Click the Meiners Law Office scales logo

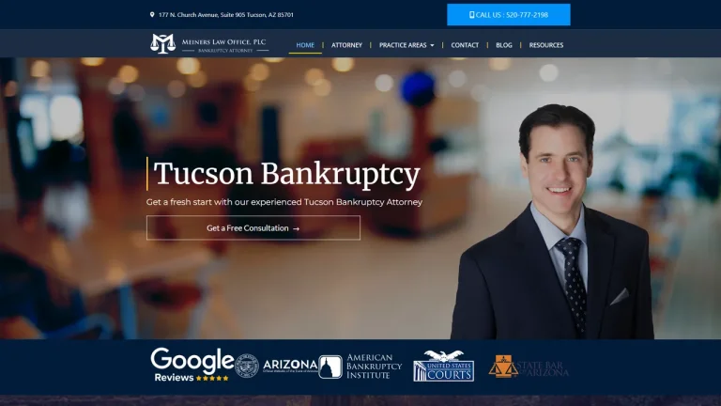pos(162,44)
